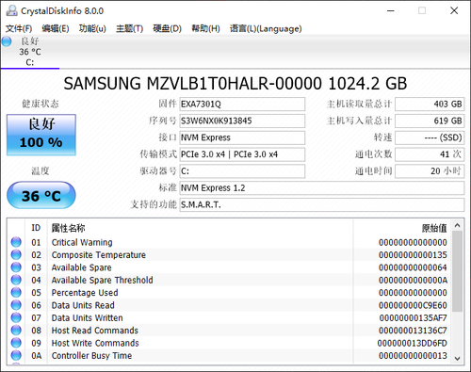
Task: Click the CrystalDiskInfo app icon in title bar
Action: click(12, 11)
